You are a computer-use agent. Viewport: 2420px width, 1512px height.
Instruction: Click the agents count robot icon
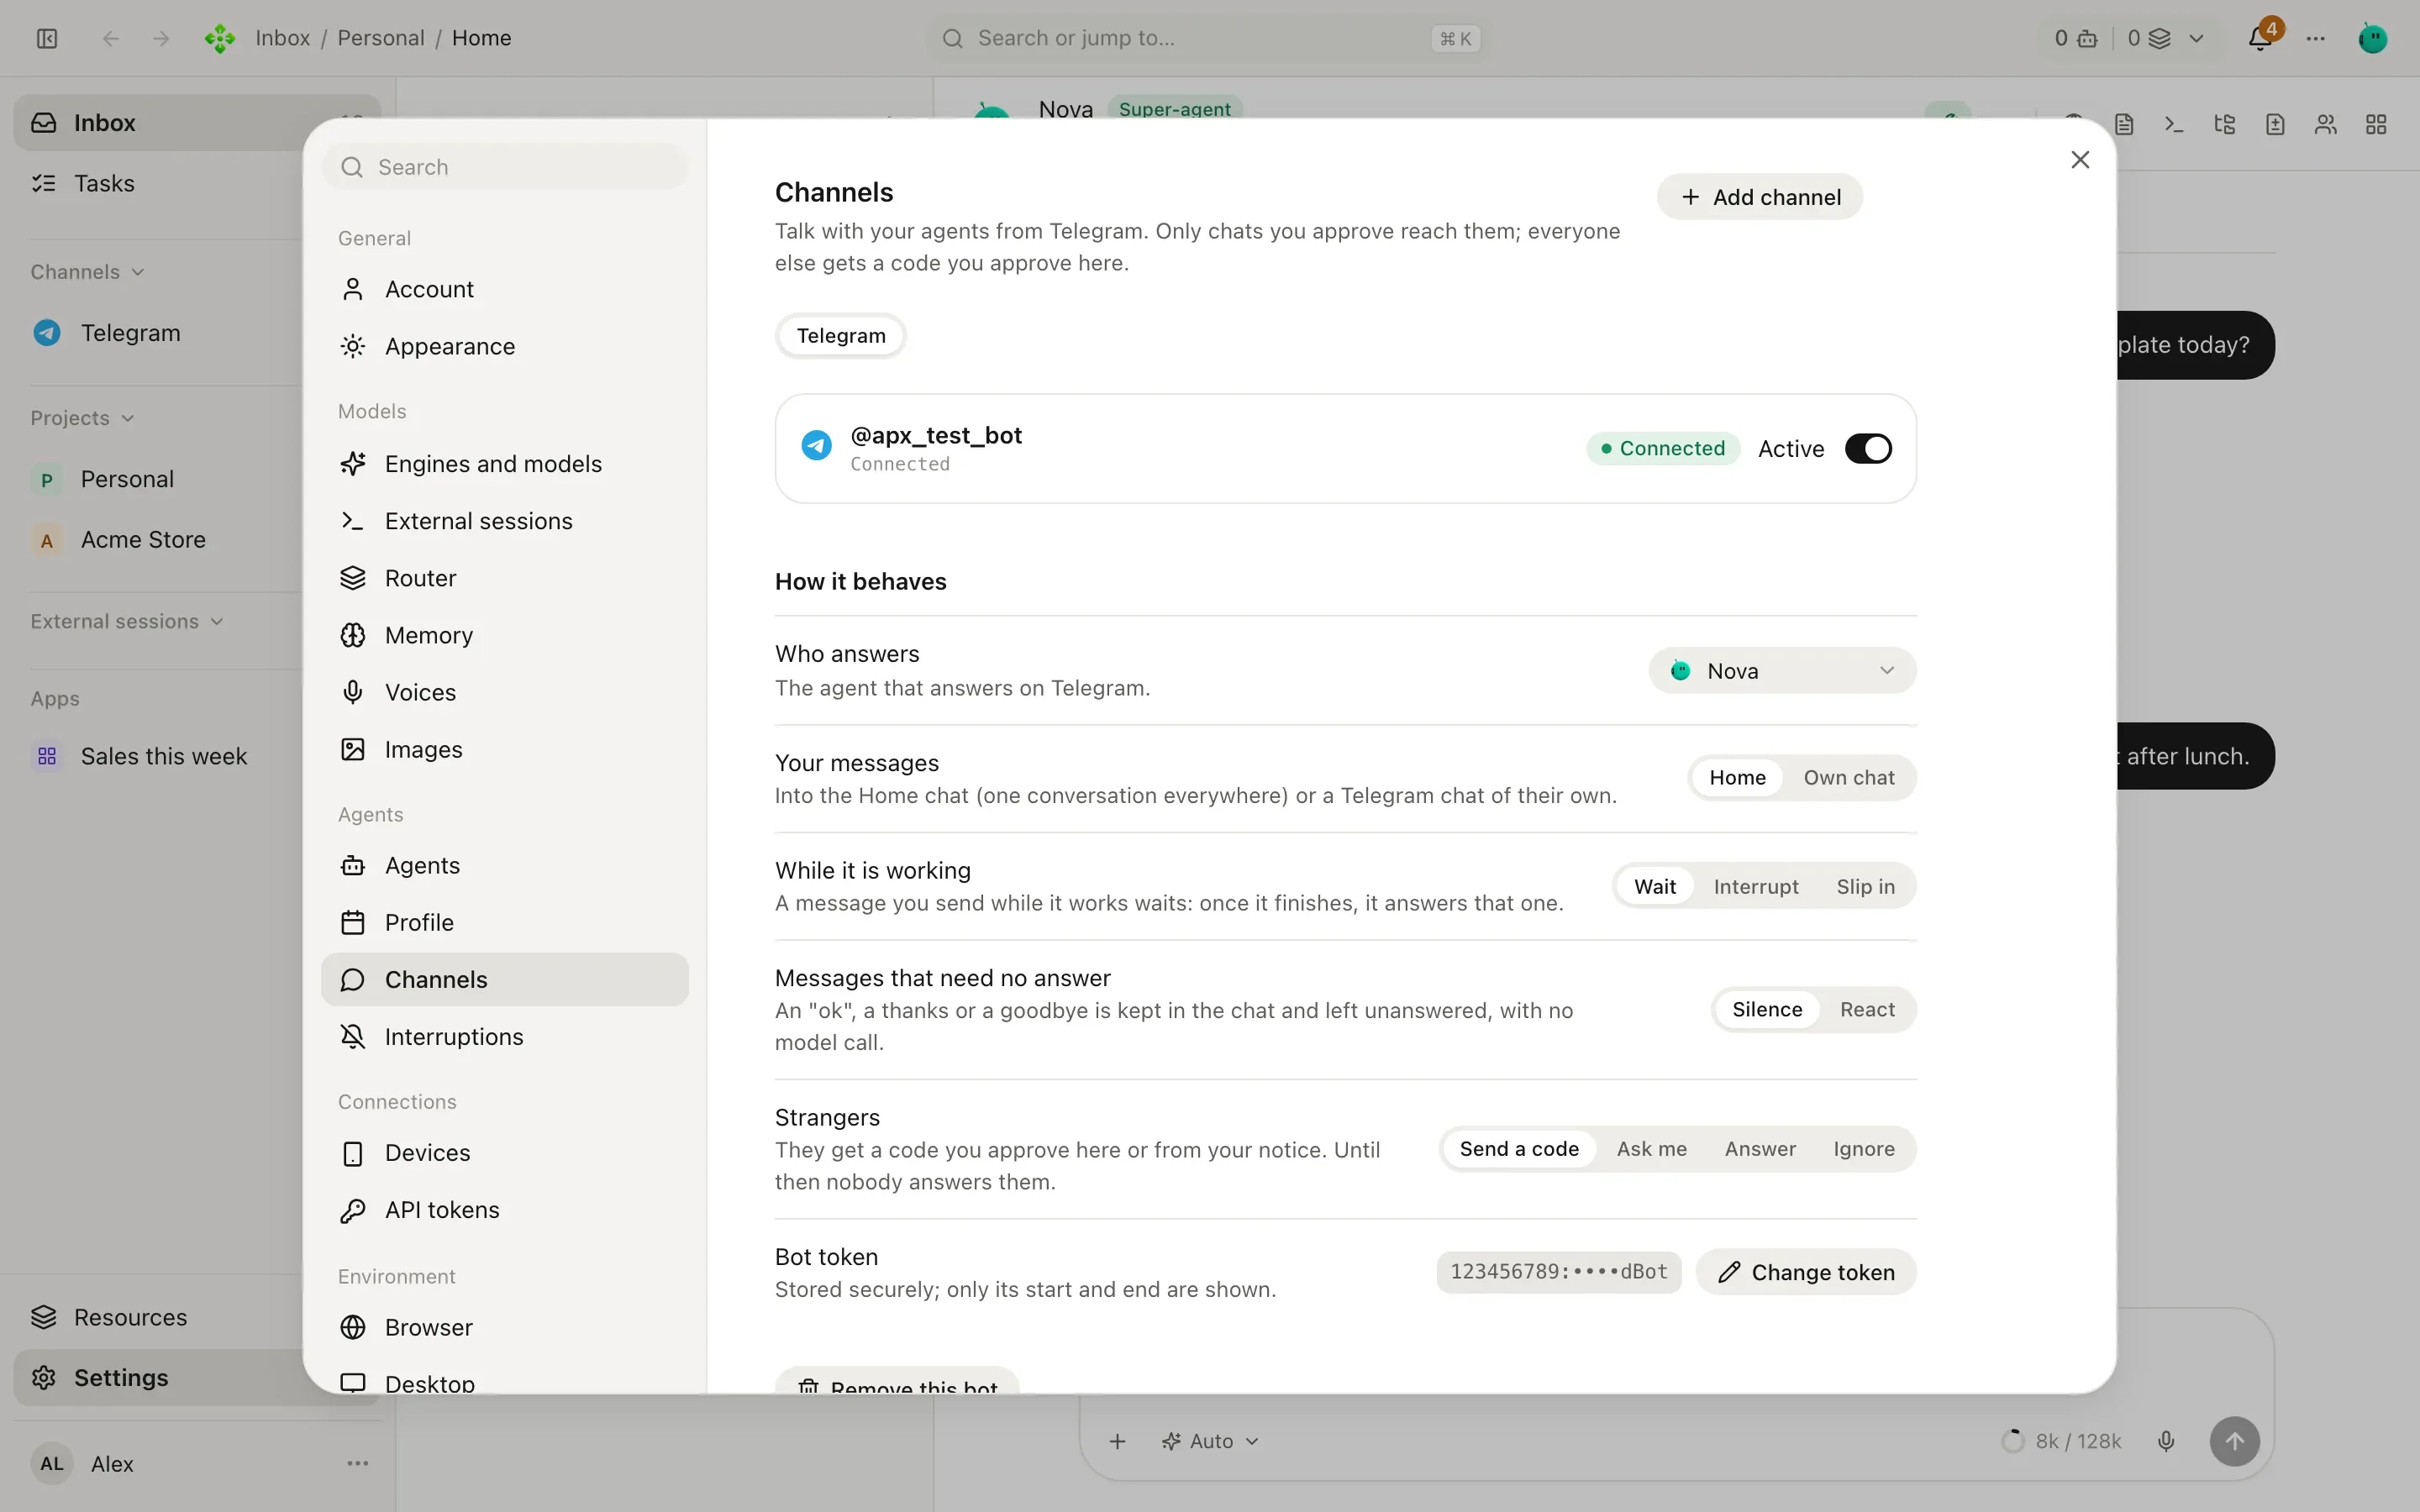pyautogui.click(x=2088, y=38)
